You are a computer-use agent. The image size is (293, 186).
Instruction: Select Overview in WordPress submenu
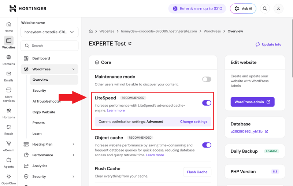54,80
